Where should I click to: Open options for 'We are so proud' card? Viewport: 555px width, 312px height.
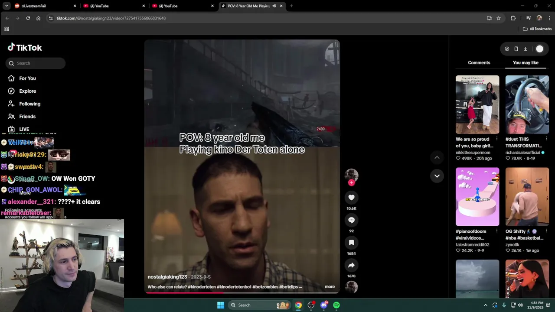[496, 139]
